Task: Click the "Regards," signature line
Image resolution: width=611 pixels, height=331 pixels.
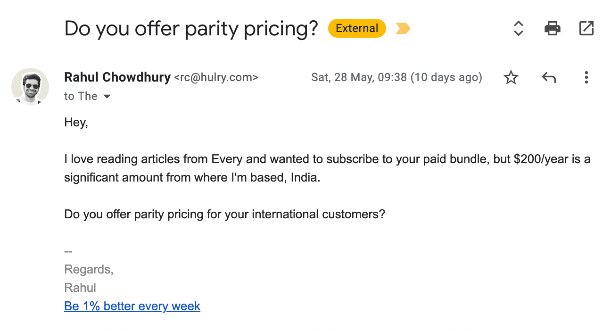Action: coord(89,270)
